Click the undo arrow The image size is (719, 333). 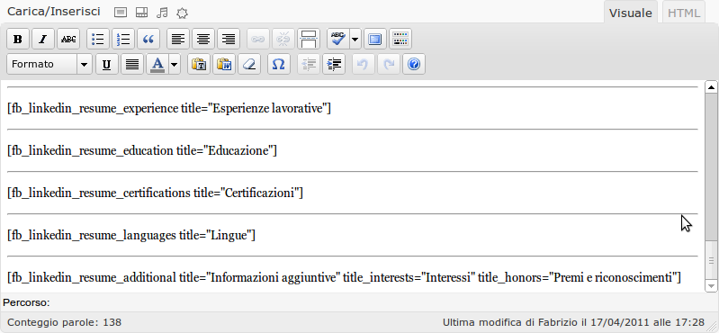pos(364,64)
